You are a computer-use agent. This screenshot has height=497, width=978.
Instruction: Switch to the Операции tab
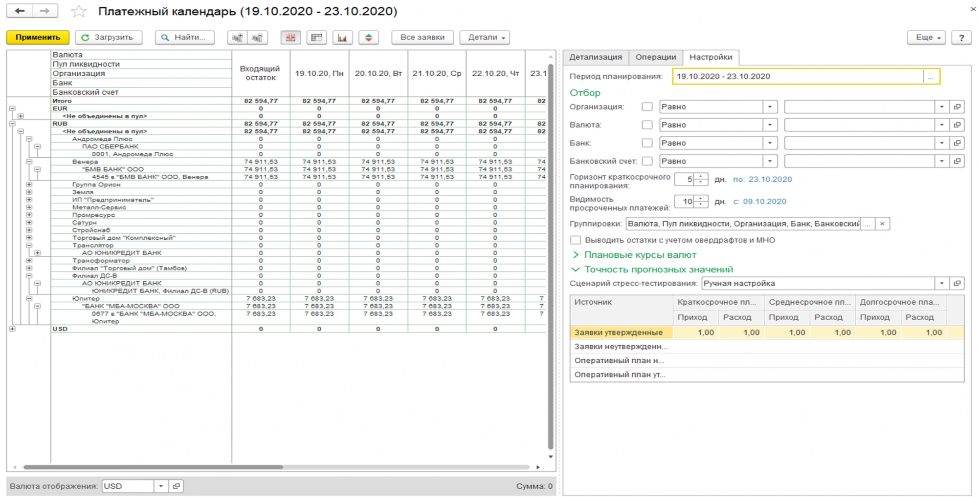[655, 57]
